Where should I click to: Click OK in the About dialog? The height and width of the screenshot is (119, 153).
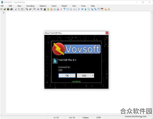(67, 76)
